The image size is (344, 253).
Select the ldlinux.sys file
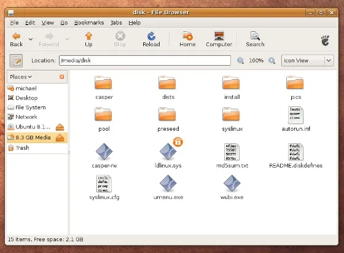168,156
